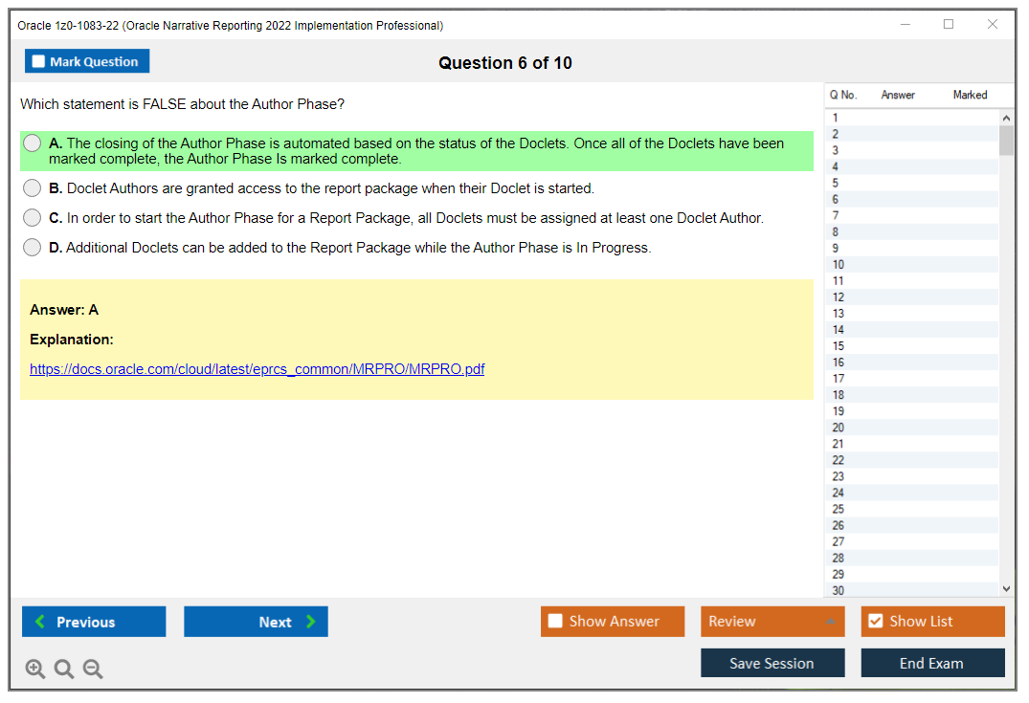The image size is (1029, 703).
Task: Uncheck the Show List checkbox
Action: (876, 622)
